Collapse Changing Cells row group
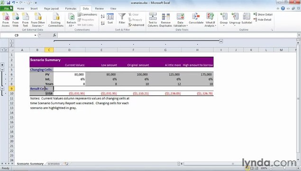 (x=2, y=70)
